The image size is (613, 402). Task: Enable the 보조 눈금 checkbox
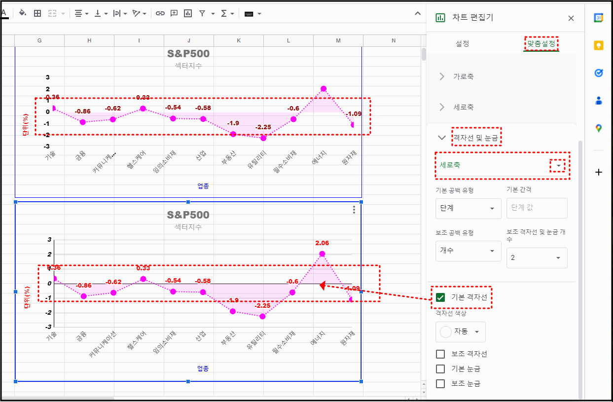(x=440, y=384)
